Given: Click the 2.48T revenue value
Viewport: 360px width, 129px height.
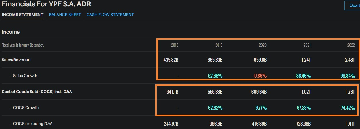Looking at the screenshot, I should click(350, 60).
